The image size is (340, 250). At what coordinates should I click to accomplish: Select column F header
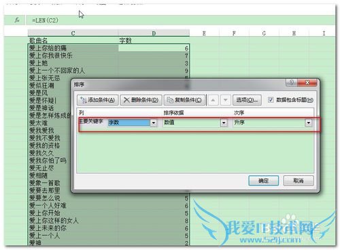pos(234,33)
